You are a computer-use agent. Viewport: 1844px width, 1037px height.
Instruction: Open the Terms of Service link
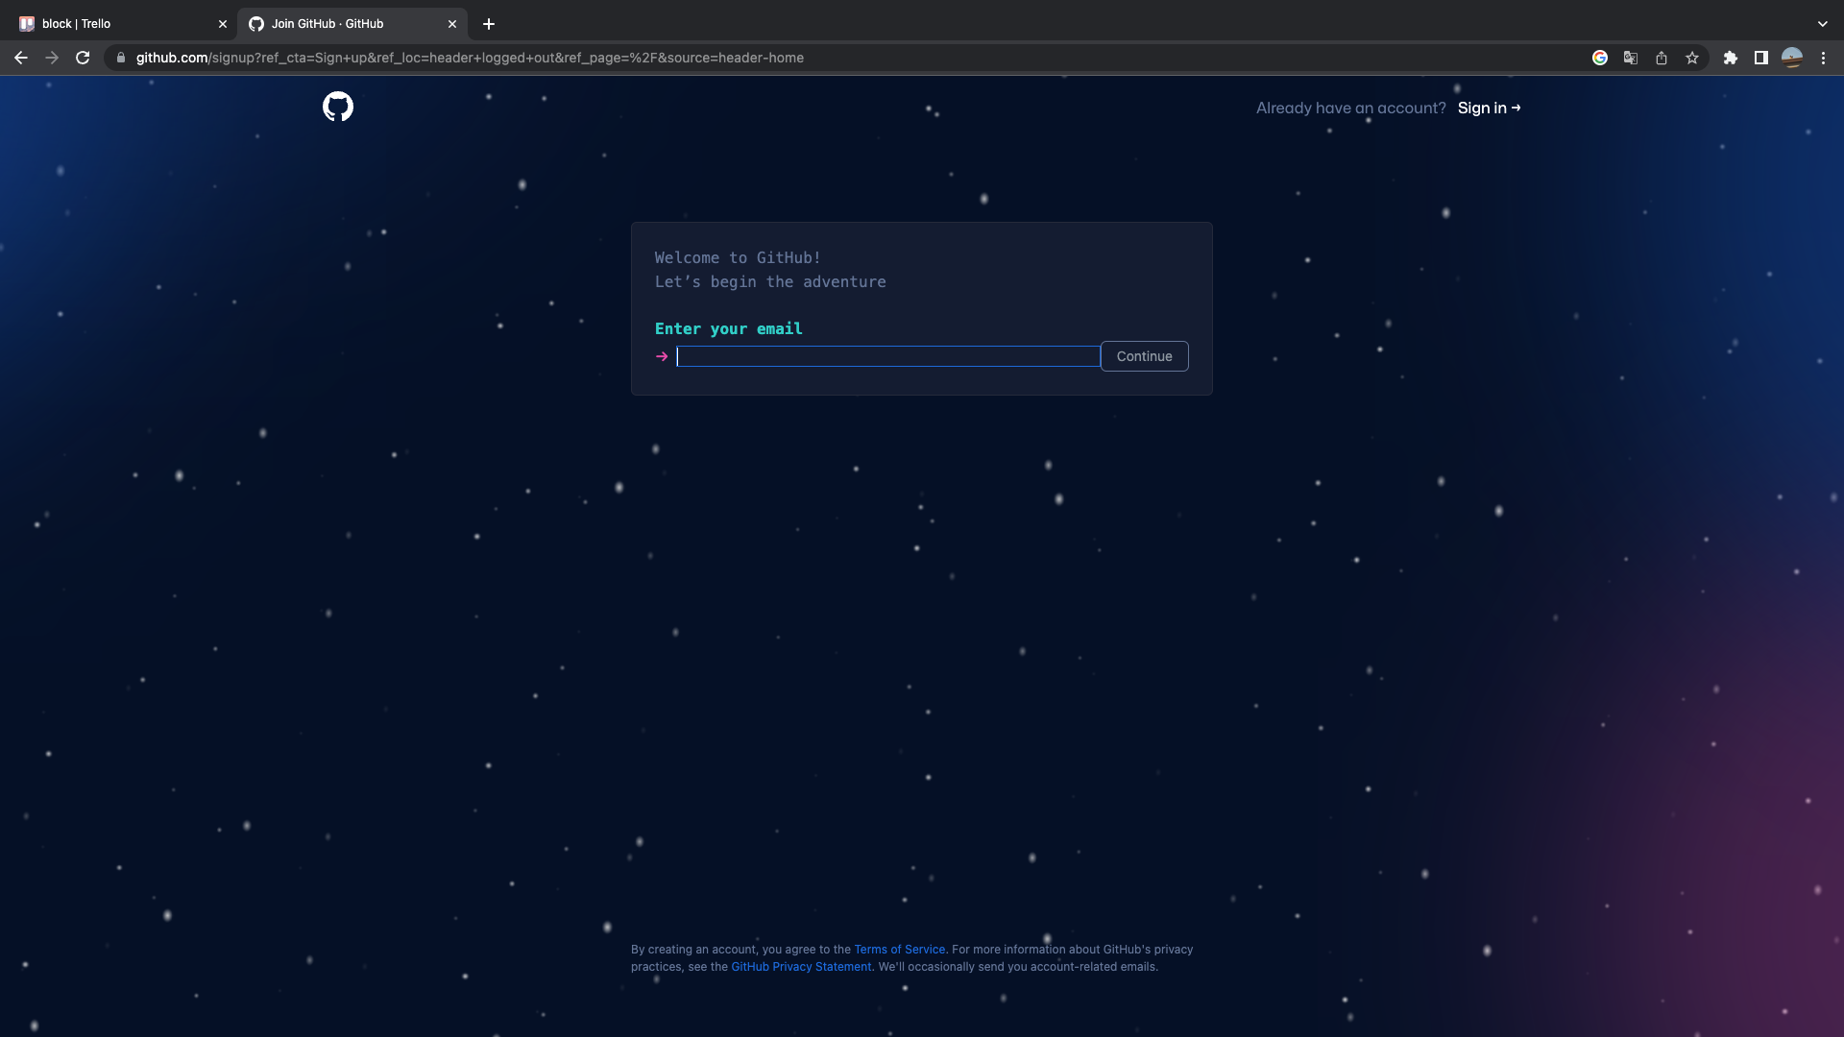[899, 950]
